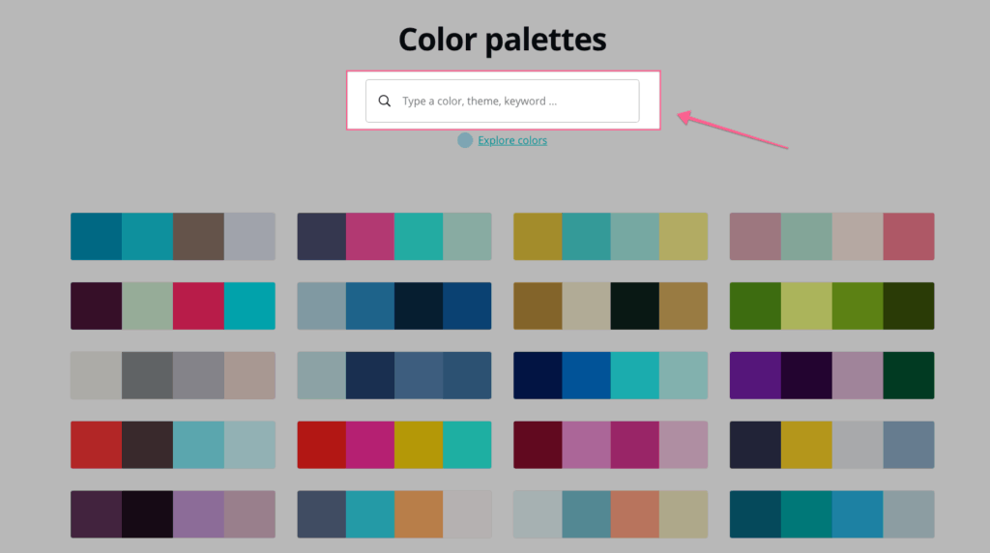Select the near-black swatch in brown-tan palette
This screenshot has height=553, width=990.
(634, 306)
